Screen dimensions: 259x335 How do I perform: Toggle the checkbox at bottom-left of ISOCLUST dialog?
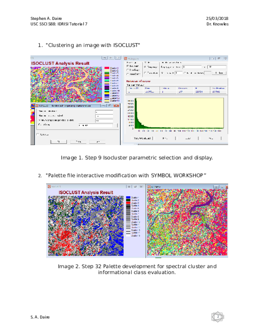(38, 134)
